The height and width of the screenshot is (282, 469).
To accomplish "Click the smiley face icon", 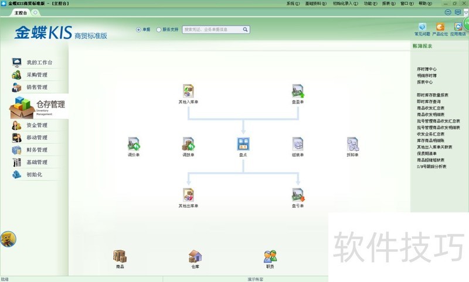I will pyautogui.click(x=448, y=12).
